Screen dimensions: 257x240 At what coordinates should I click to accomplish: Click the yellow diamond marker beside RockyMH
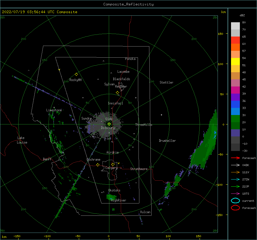[76, 74]
